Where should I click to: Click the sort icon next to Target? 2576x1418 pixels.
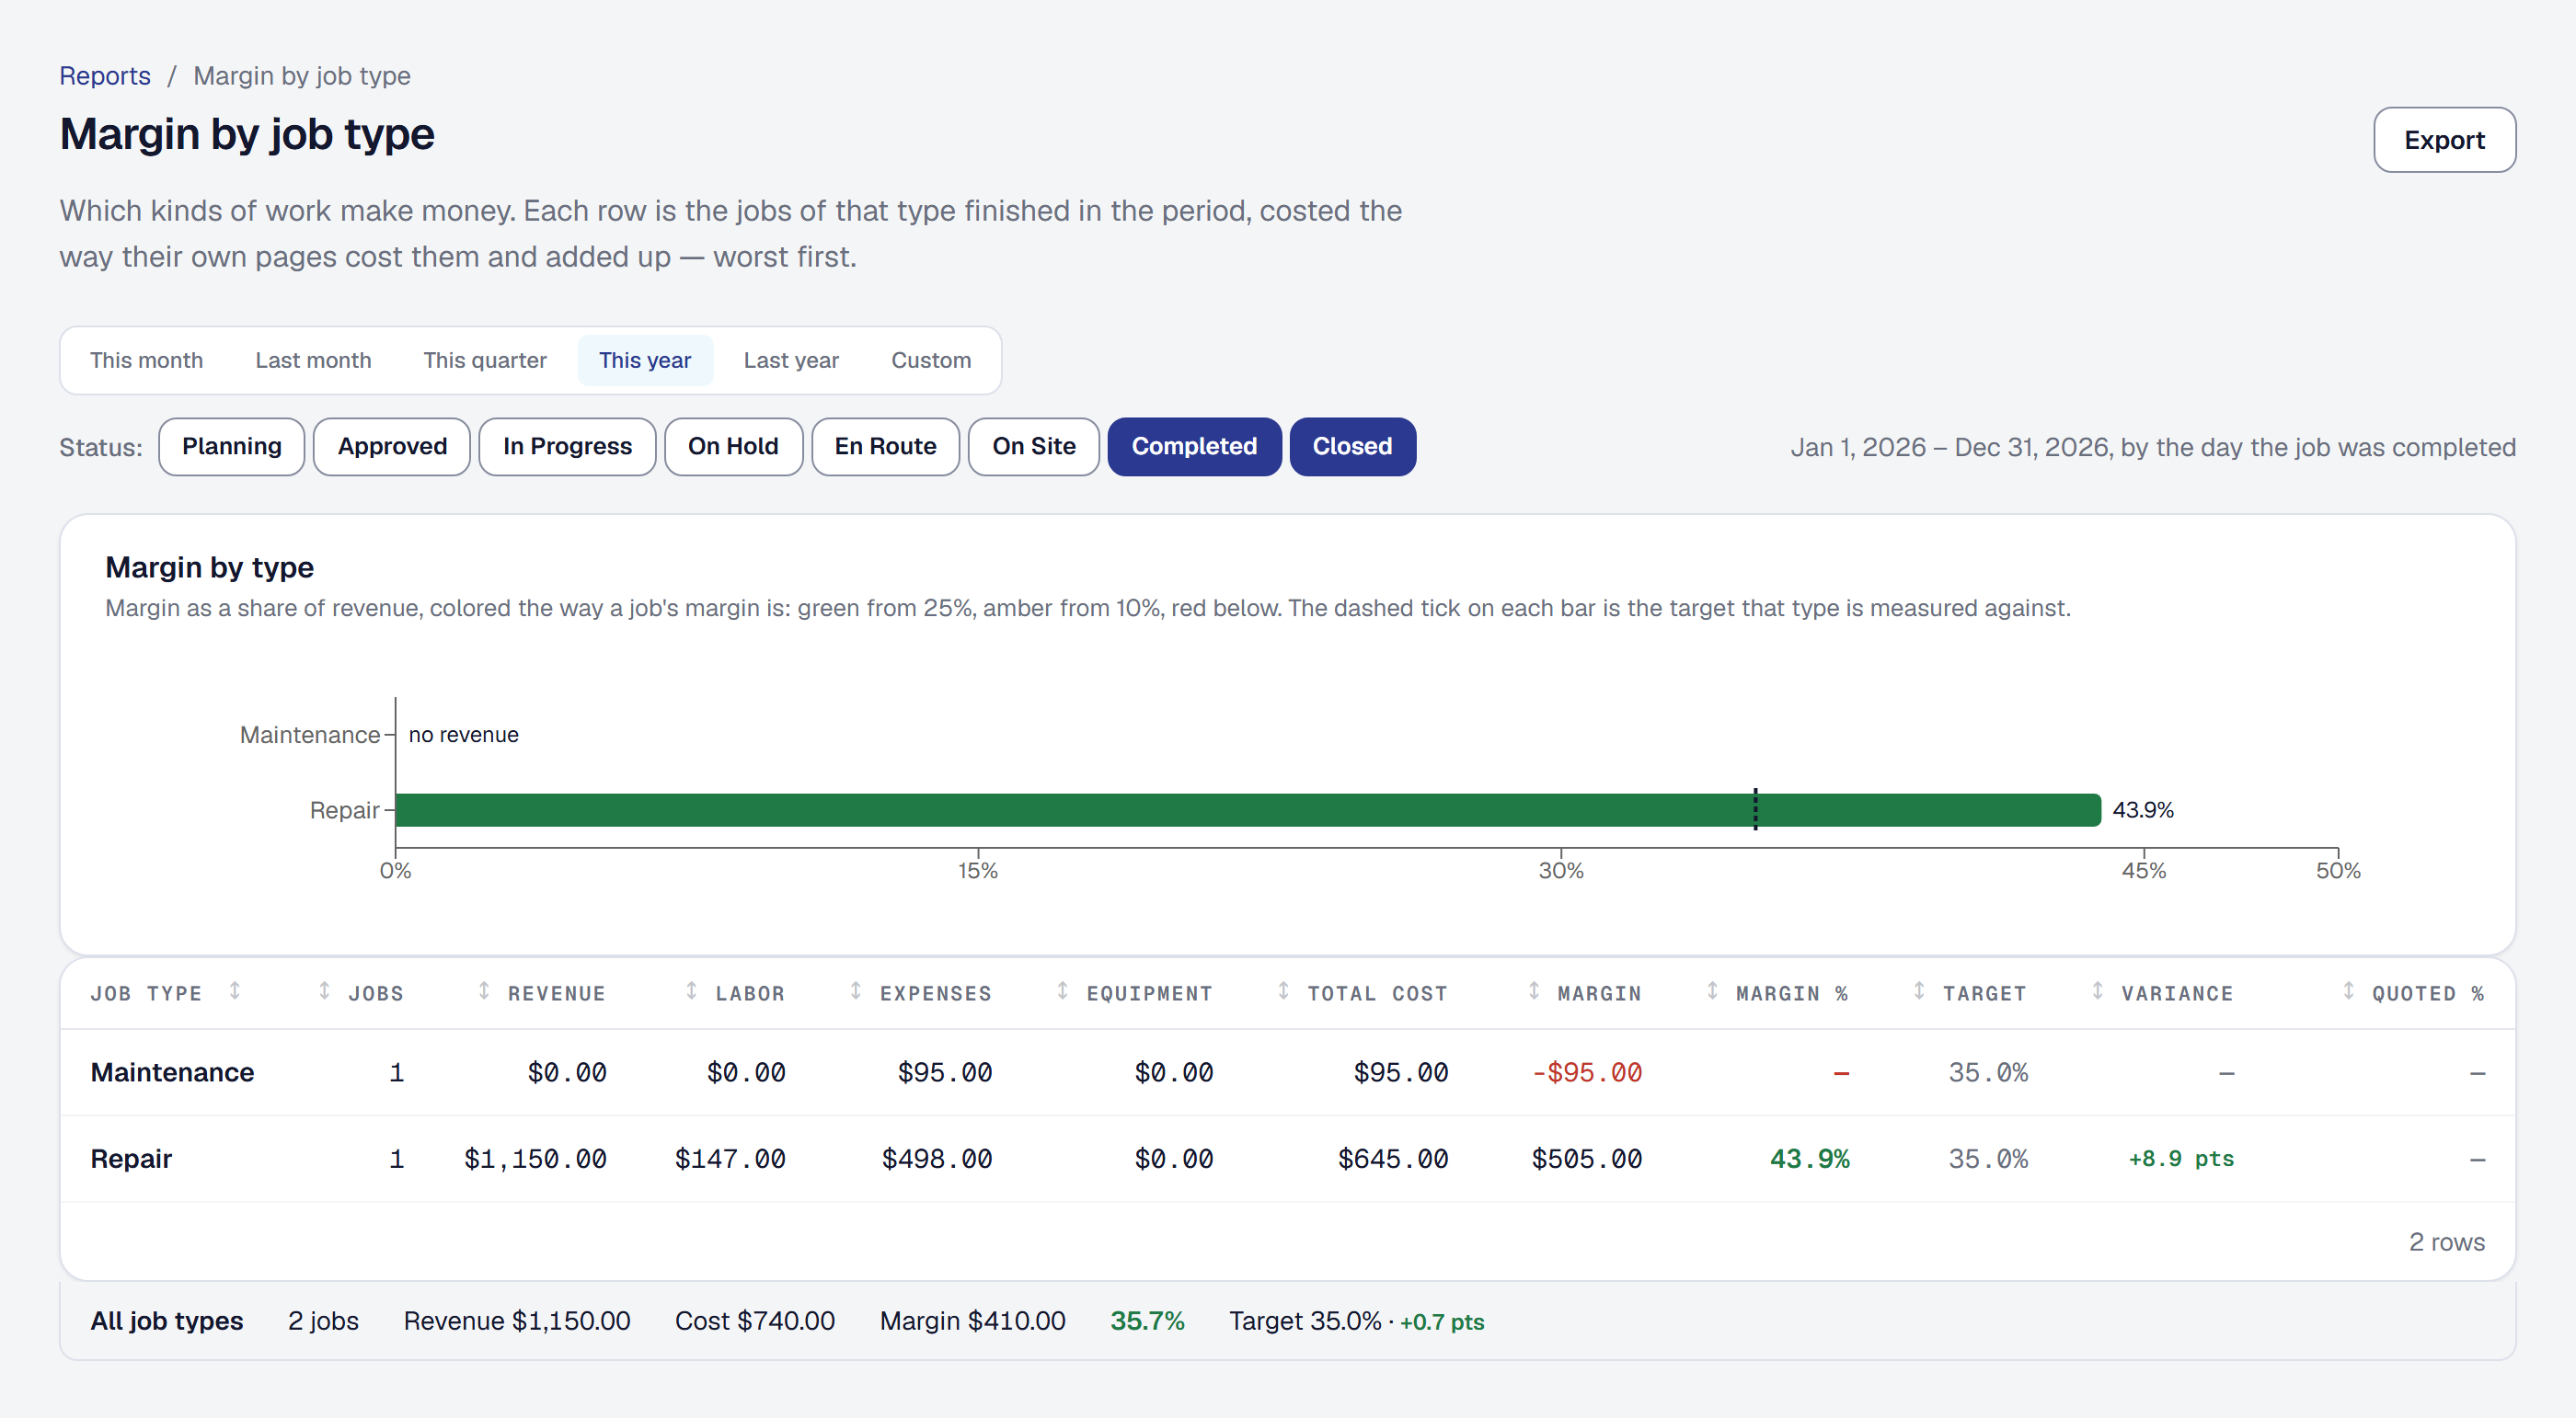click(1919, 990)
